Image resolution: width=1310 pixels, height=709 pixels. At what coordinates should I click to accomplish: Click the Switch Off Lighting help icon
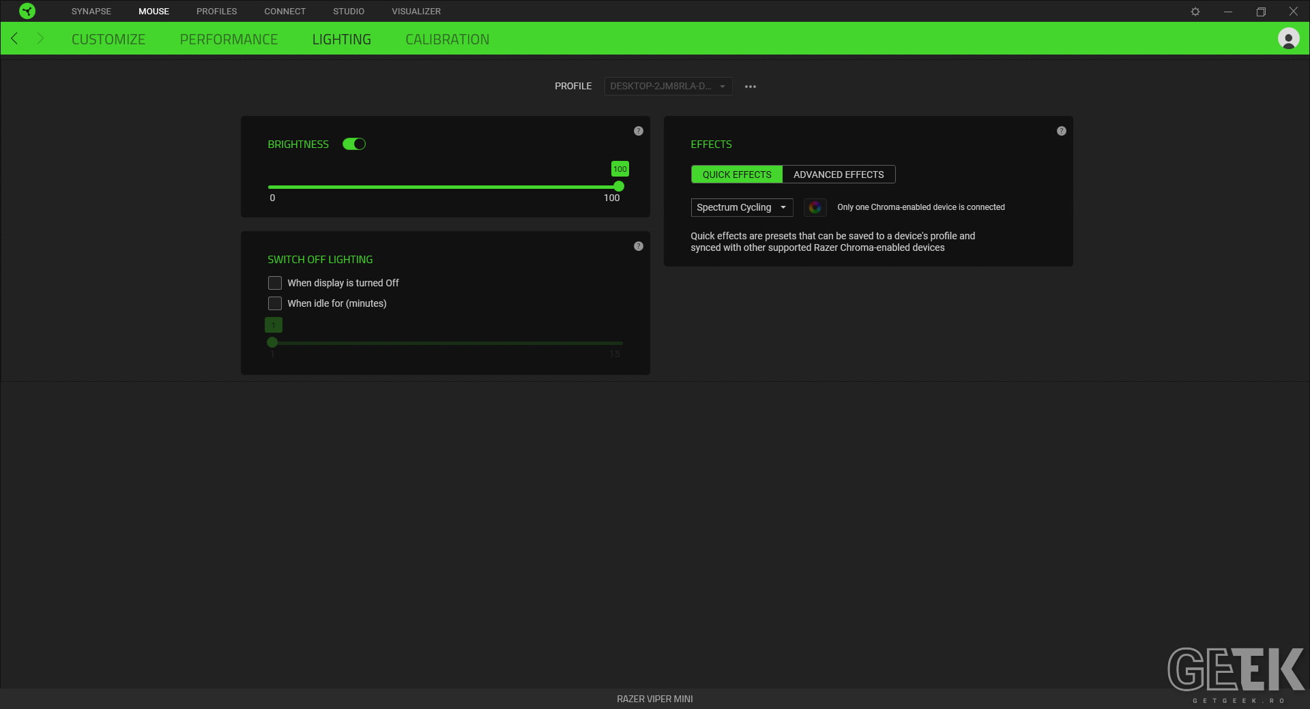point(639,246)
